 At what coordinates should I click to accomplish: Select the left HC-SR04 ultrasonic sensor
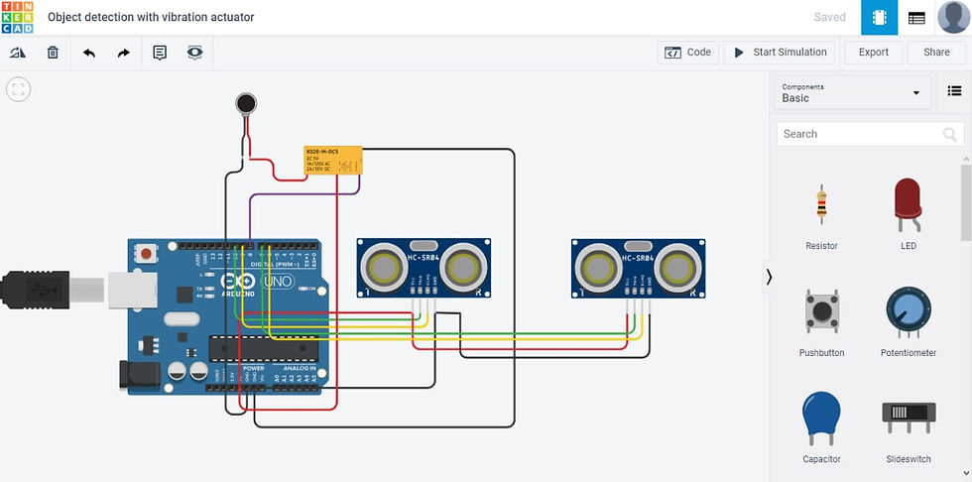(x=425, y=268)
